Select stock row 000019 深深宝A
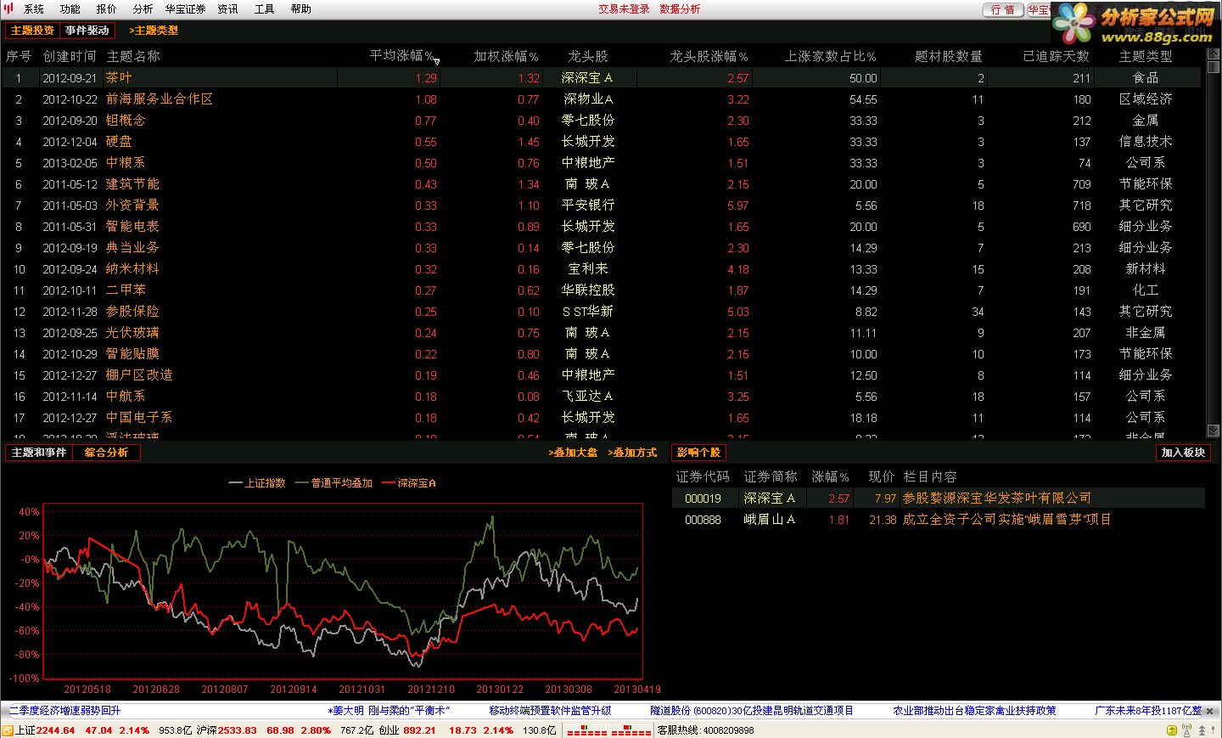Image resolution: width=1222 pixels, height=738 pixels. pos(938,499)
